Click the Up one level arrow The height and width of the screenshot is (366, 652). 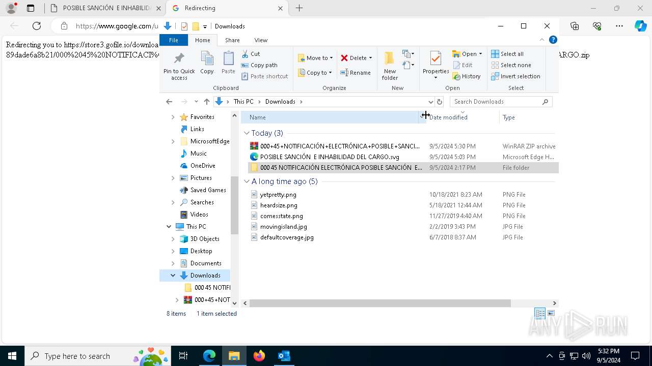coord(206,102)
